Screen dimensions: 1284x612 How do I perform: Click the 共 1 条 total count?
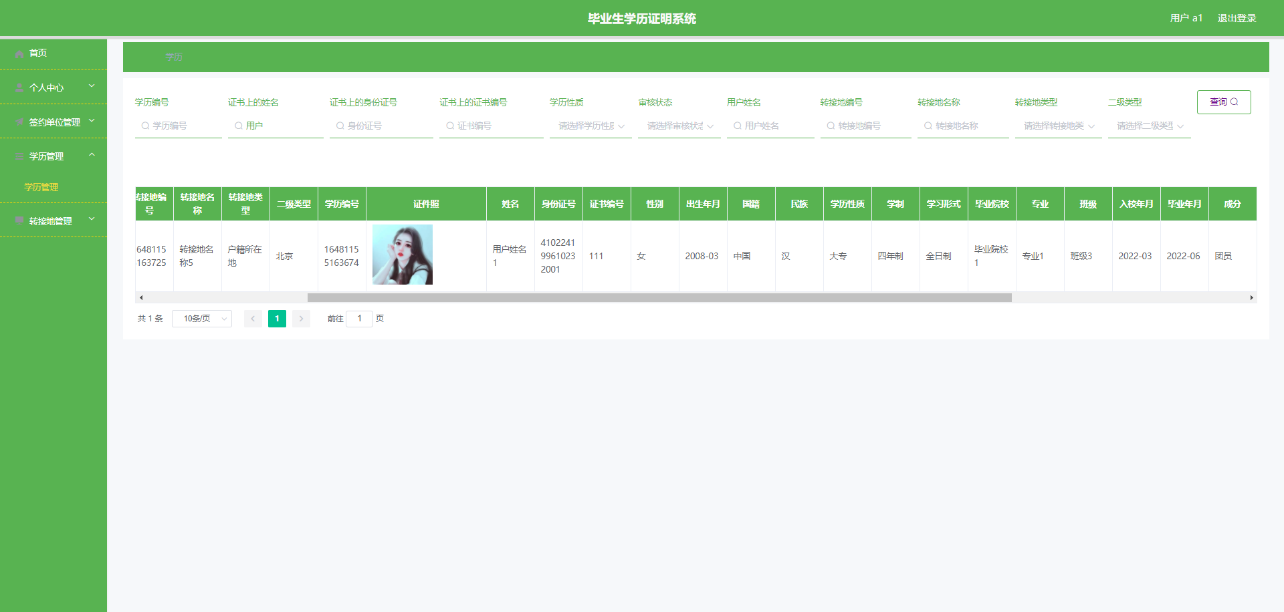150,319
